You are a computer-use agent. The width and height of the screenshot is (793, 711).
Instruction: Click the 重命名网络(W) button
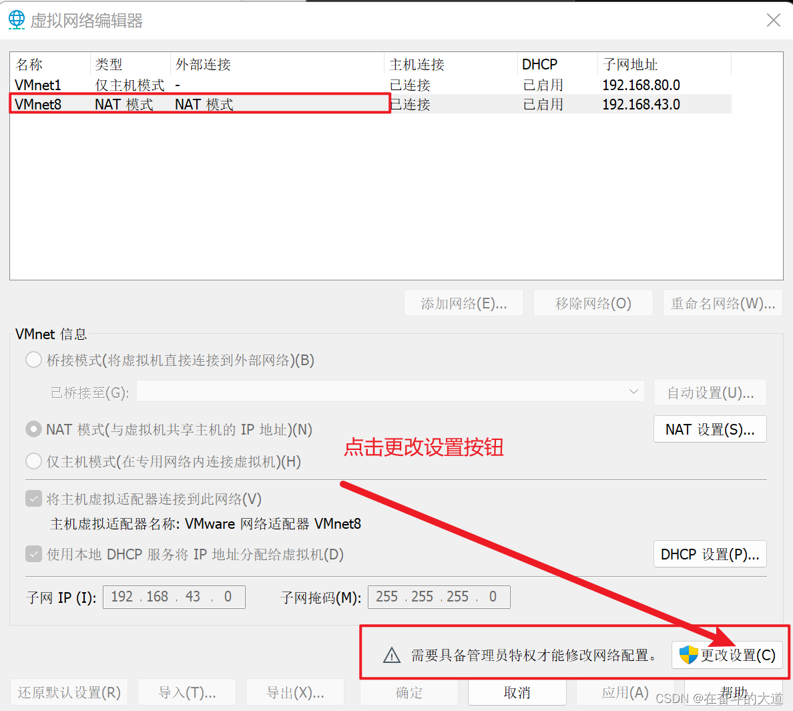coord(723,303)
